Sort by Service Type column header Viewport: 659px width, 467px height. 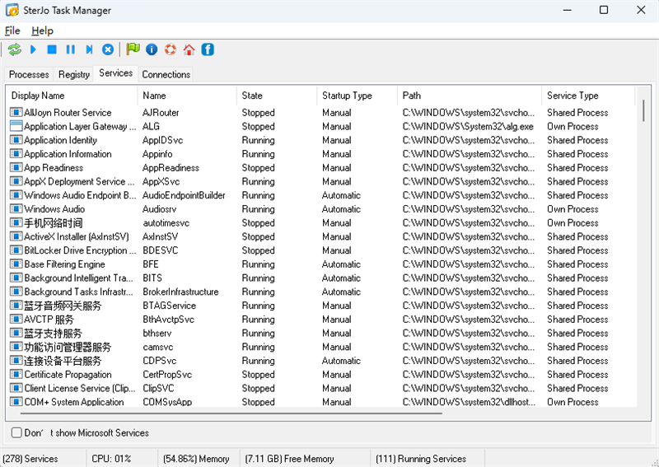[588, 96]
